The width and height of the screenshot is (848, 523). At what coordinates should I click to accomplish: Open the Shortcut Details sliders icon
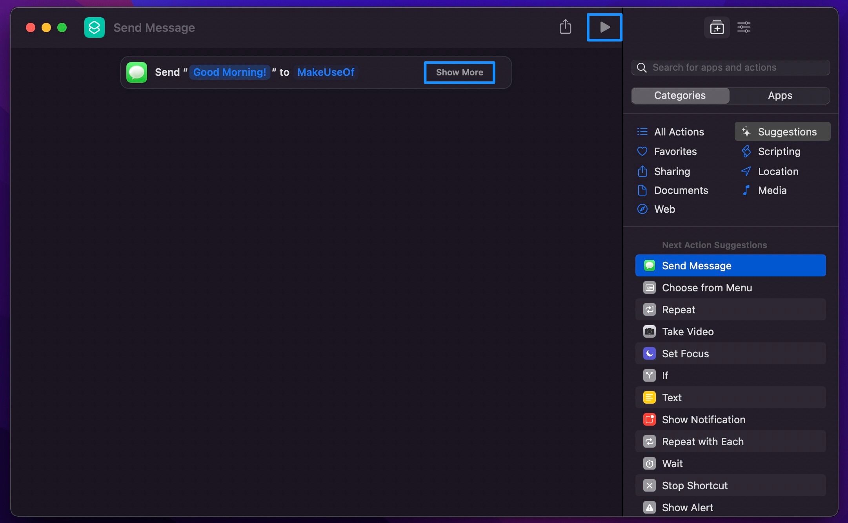click(x=744, y=27)
